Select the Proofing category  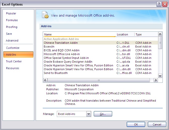pyautogui.click(x=12, y=27)
